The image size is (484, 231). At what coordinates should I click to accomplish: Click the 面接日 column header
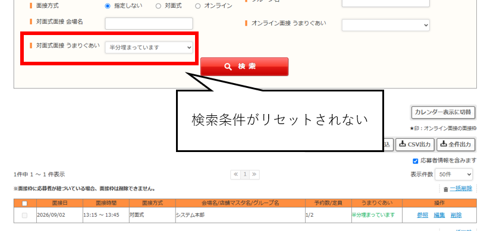[x=59, y=203]
